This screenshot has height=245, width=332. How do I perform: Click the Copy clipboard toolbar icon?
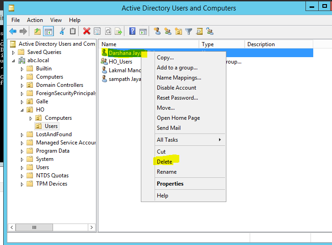click(73, 32)
